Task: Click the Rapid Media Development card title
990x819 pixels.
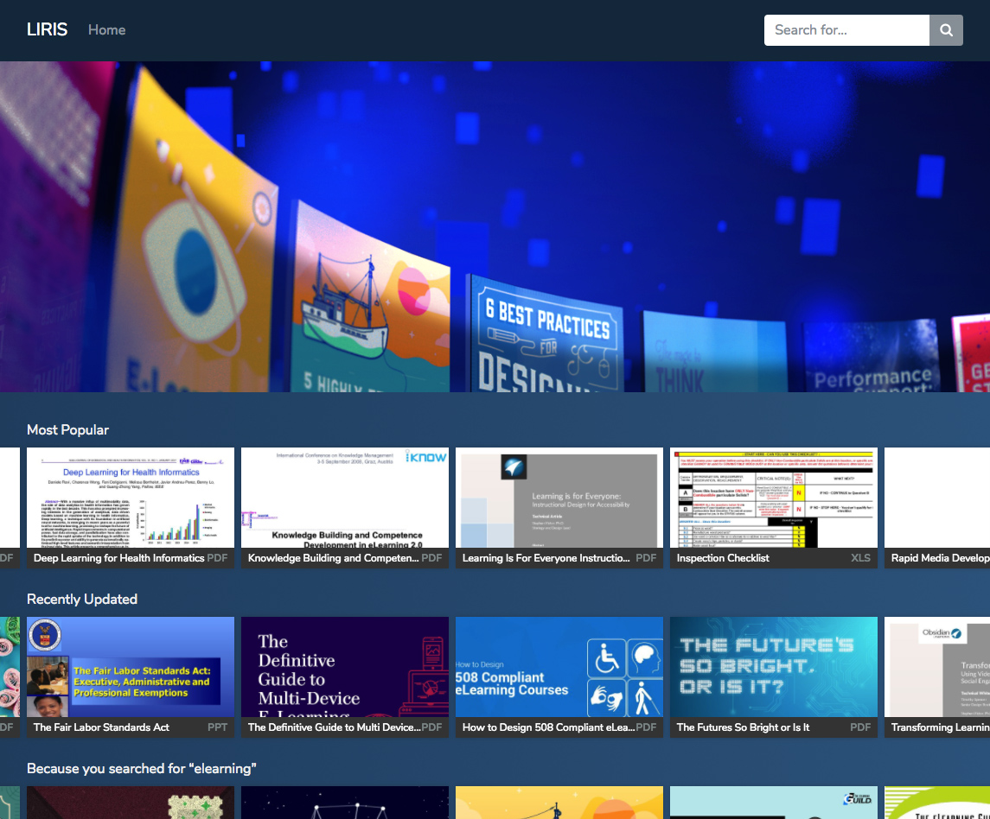Action: click(940, 558)
